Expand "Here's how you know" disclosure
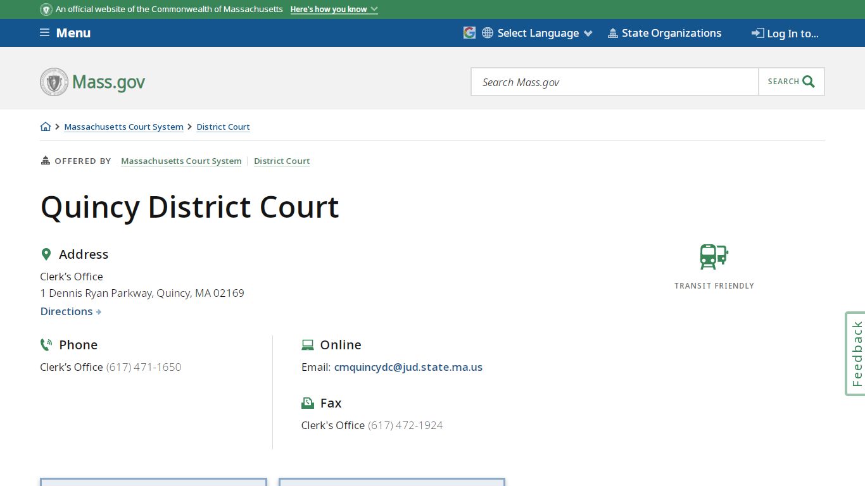This screenshot has height=486, width=865. coord(334,9)
